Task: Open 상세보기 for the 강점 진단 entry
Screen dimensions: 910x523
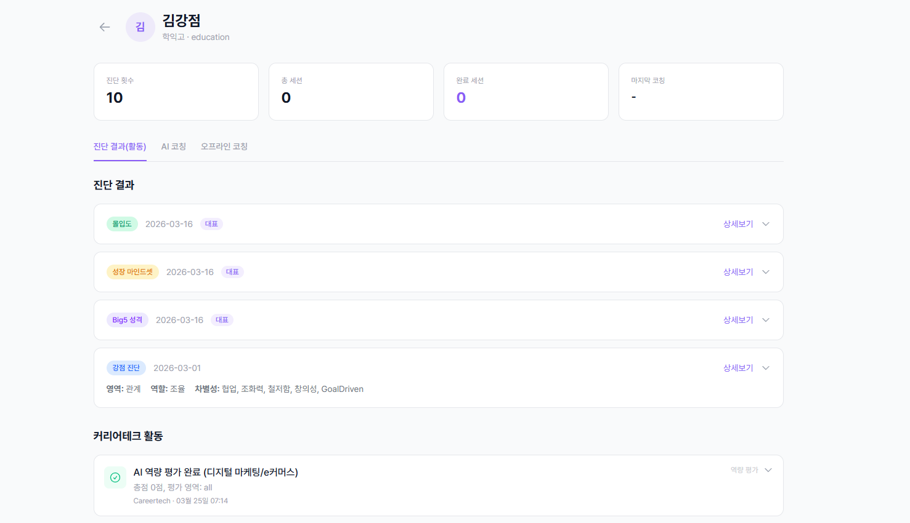Action: tap(738, 367)
